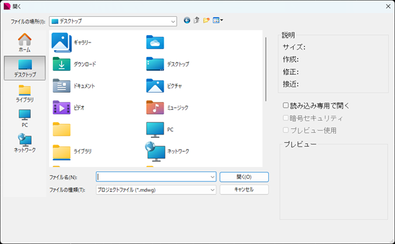Viewport: 395px width, 244px height.
Task: Open the view menu icon
Action: click(x=218, y=21)
